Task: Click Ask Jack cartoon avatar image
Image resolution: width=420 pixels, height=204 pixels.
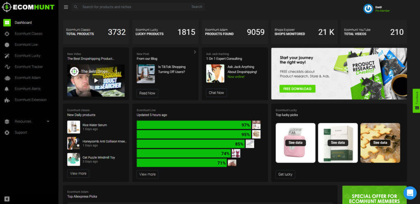Action: (215, 73)
